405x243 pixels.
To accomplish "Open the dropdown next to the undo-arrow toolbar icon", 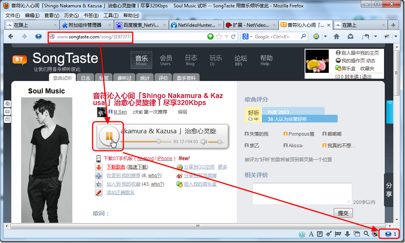I will click(375, 36).
